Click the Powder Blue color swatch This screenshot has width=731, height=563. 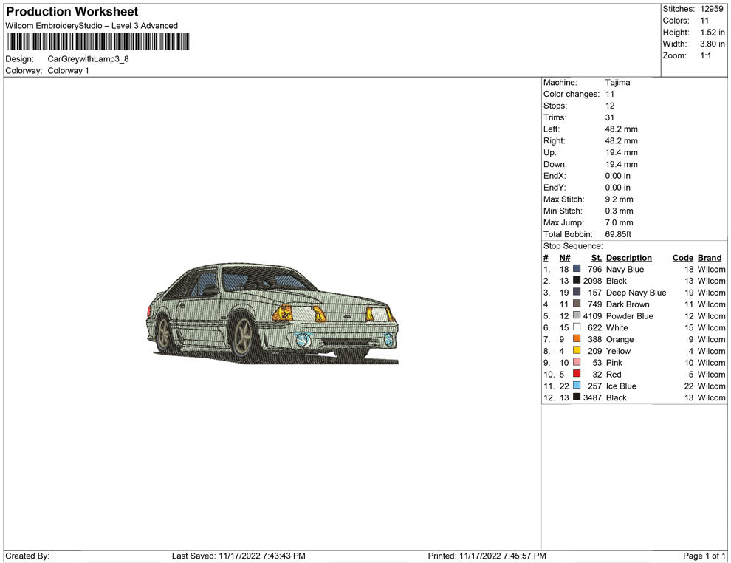pos(577,316)
